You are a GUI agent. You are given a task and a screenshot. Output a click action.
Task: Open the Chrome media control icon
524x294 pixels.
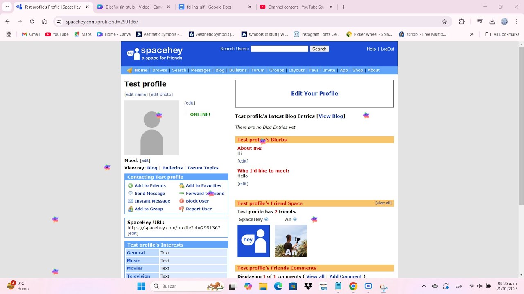(480, 22)
